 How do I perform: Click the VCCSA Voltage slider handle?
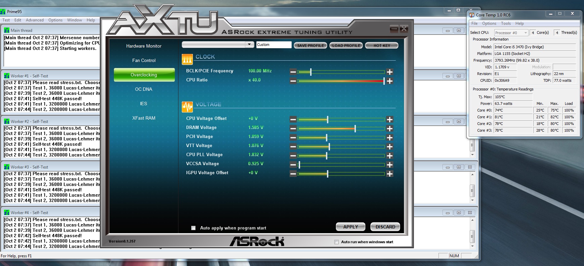(x=299, y=165)
